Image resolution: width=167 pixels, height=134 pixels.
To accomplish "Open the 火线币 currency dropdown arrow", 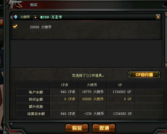I will tap(35, 17).
